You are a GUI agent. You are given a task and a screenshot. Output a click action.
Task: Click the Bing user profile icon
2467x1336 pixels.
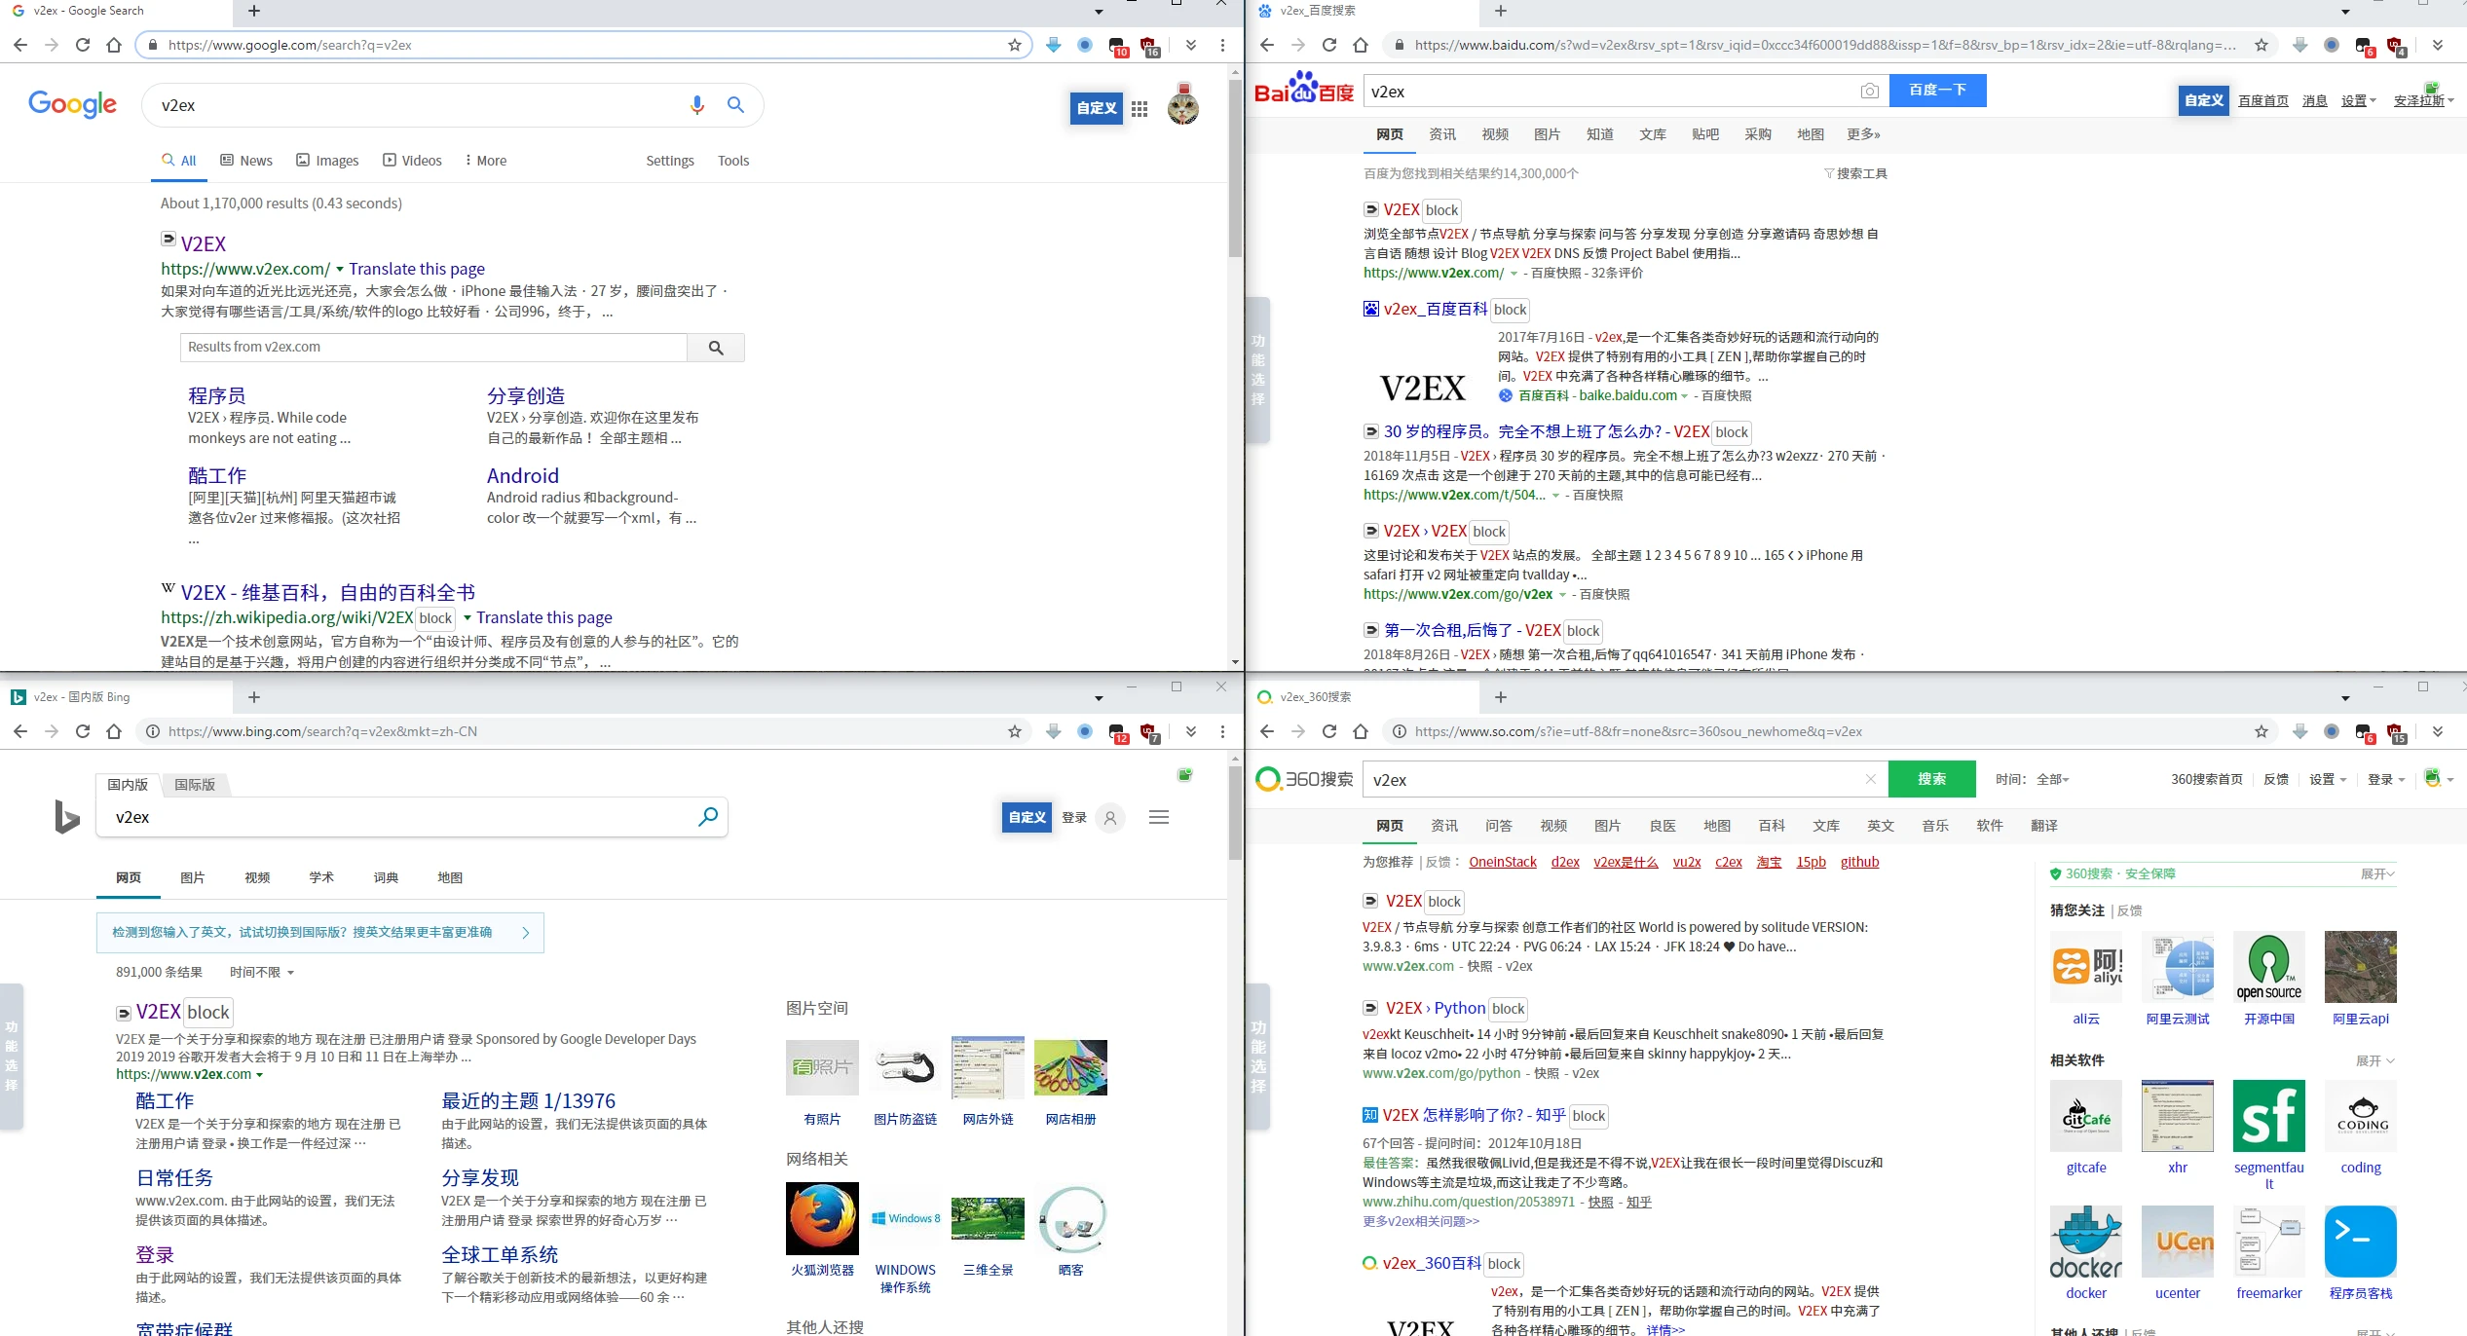click(x=1110, y=818)
